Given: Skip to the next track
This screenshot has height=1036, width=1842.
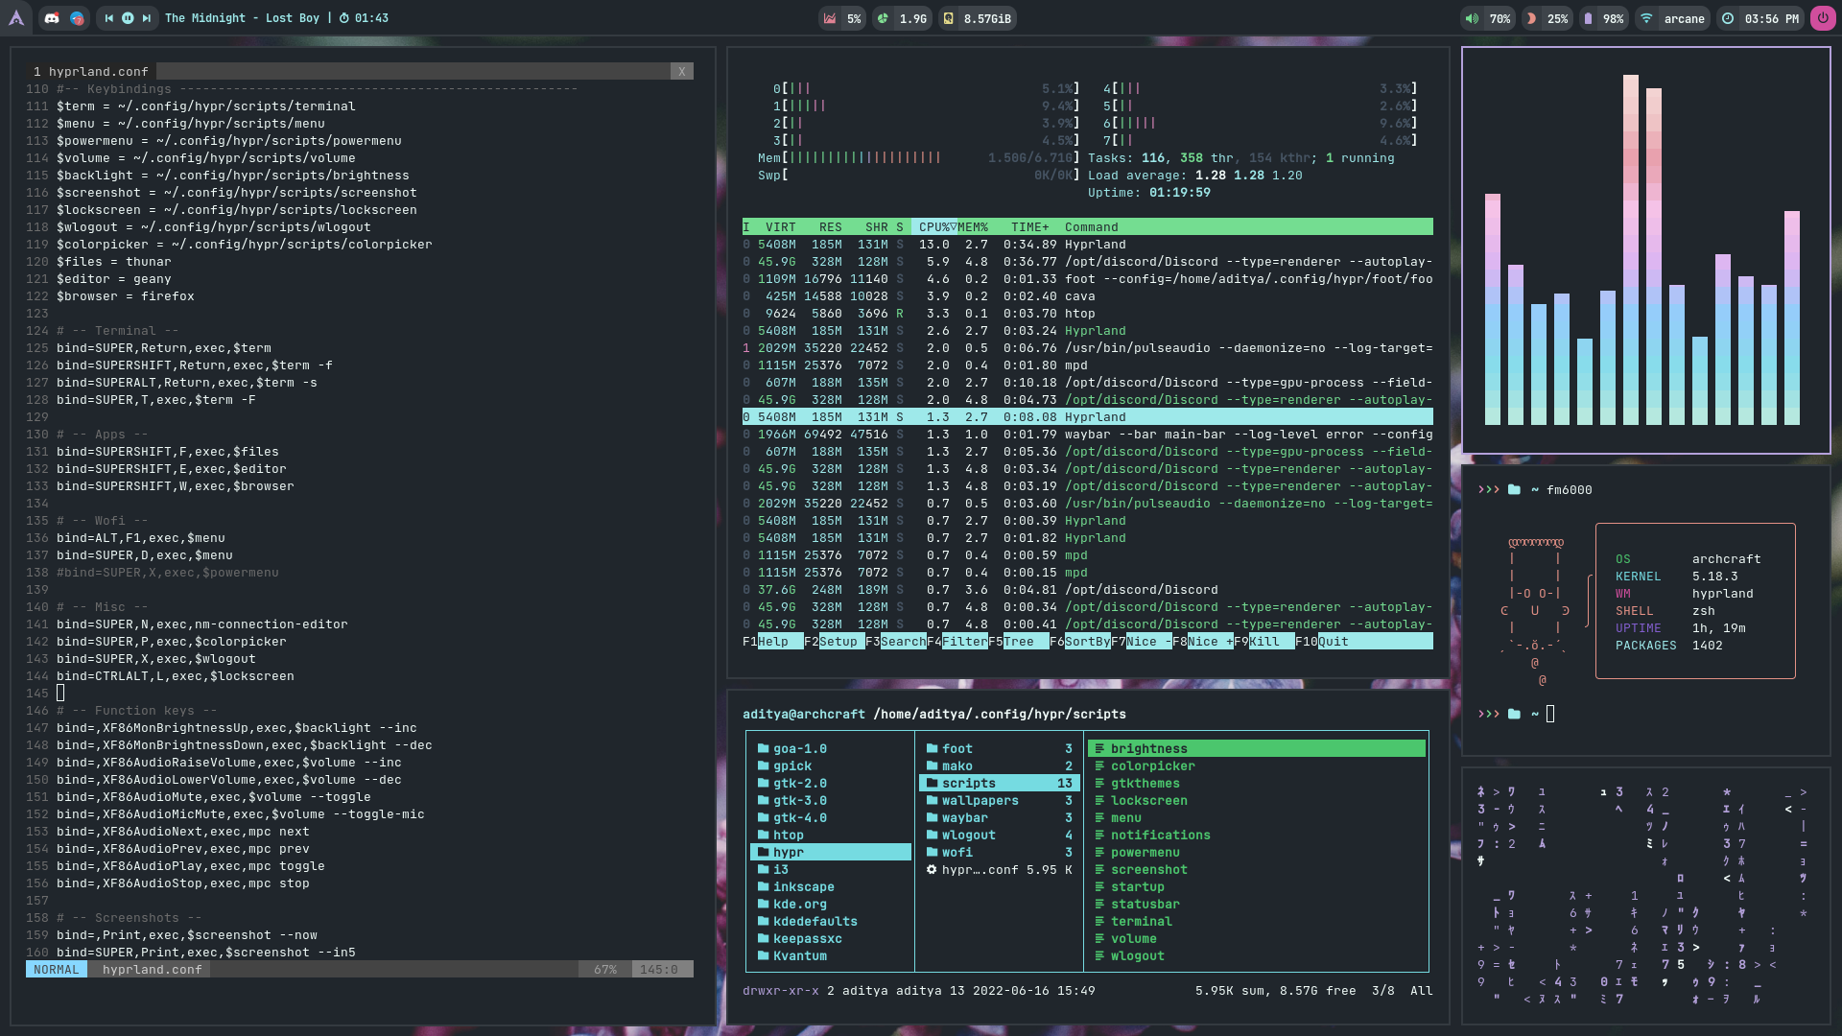Looking at the screenshot, I should [147, 18].
